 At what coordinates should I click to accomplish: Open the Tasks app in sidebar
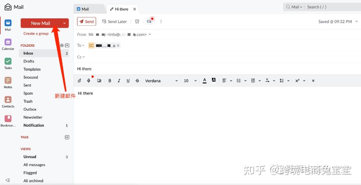click(8, 63)
